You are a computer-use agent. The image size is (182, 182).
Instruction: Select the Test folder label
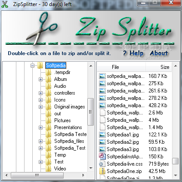59,162
